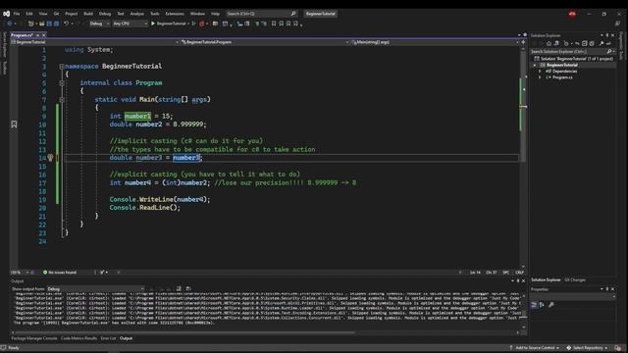Click the number1 variable on line 9
Viewport: 628px width, 353px height.
point(137,116)
